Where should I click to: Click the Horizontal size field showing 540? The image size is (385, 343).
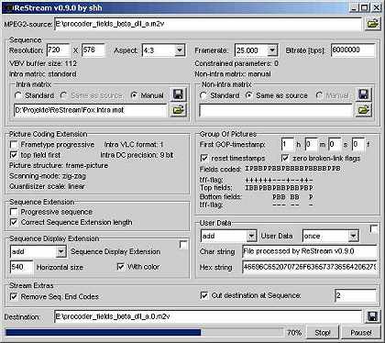click(21, 267)
